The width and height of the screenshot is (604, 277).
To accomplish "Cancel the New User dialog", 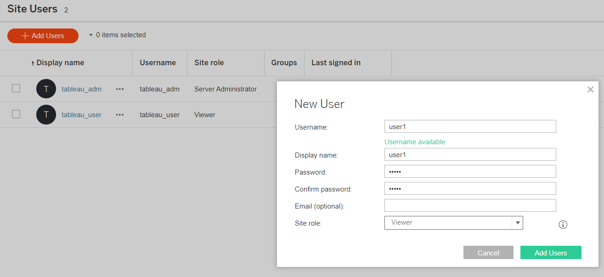I will [x=488, y=253].
